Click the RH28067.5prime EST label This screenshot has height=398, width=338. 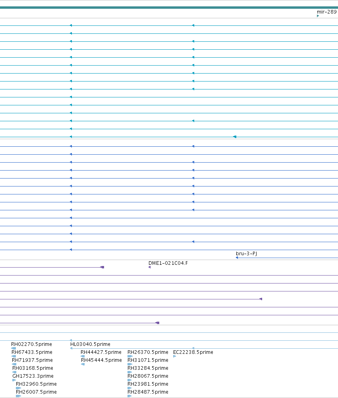tap(148, 376)
